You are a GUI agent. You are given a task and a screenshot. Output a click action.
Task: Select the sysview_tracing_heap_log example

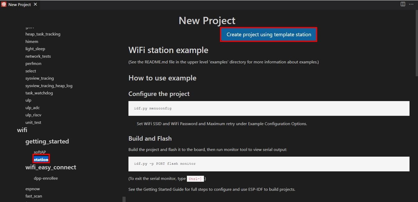pyautogui.click(x=49, y=85)
